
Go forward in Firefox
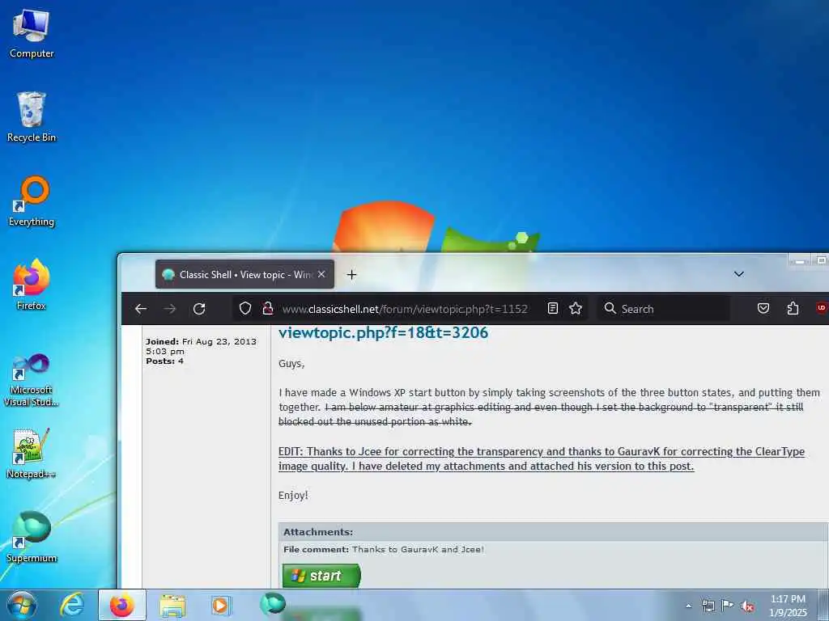(170, 309)
